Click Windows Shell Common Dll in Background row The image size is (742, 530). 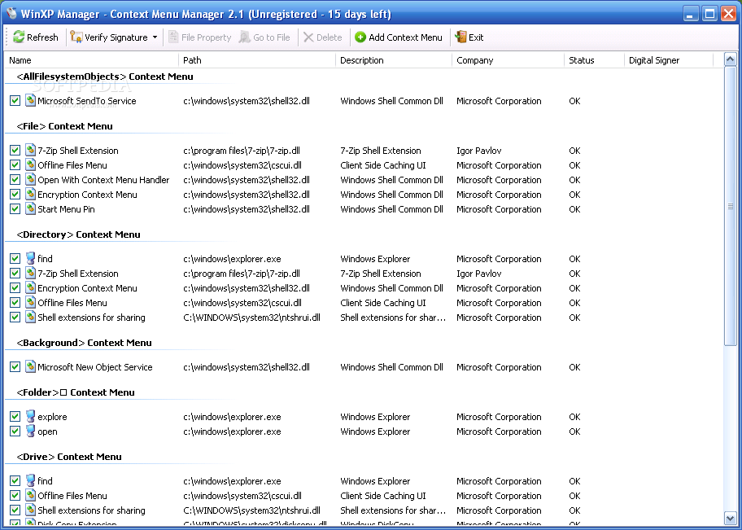[x=391, y=367]
